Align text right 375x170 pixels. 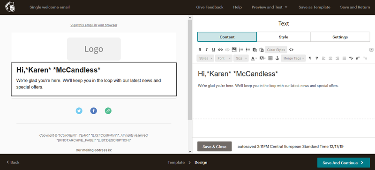click(337, 59)
